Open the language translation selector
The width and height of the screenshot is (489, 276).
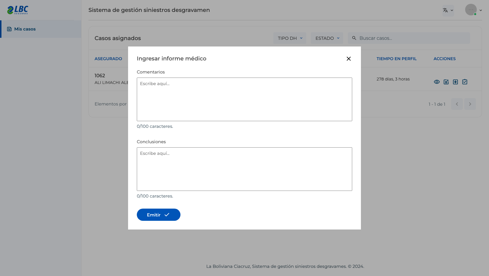pyautogui.click(x=448, y=10)
